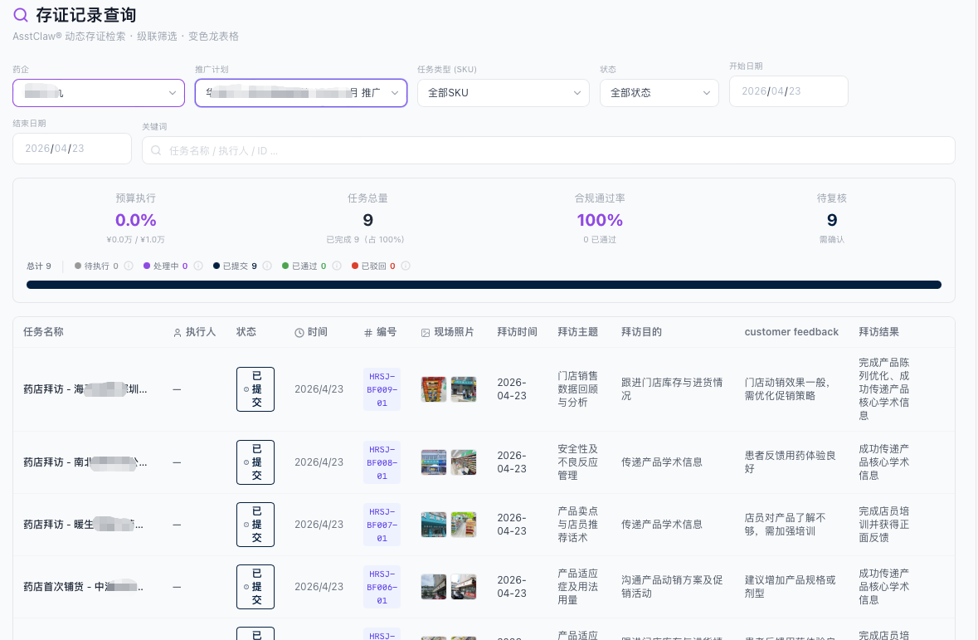Image resolution: width=978 pixels, height=640 pixels.
Task: Click 已提交 badge in HRSJ-BF008-01 row
Action: [255, 462]
